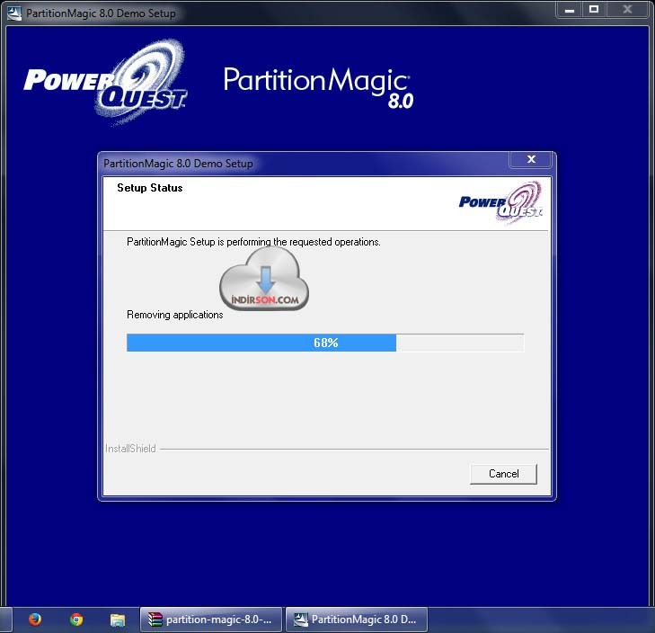Close the Setup Status dialog

[x=531, y=159]
